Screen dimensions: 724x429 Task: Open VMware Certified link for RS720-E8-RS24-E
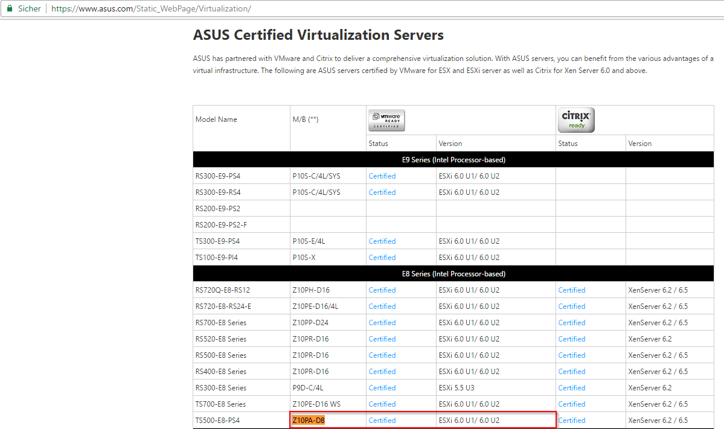[x=382, y=306]
